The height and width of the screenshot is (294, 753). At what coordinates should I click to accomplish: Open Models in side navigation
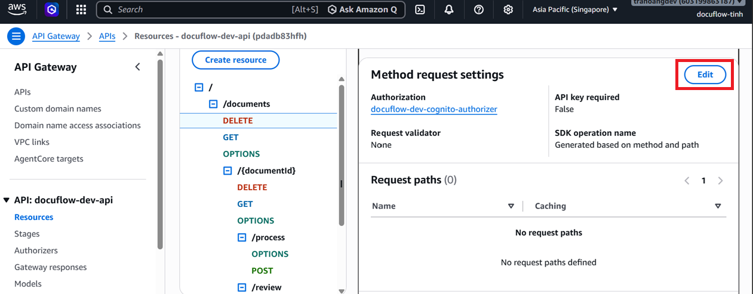(x=28, y=284)
